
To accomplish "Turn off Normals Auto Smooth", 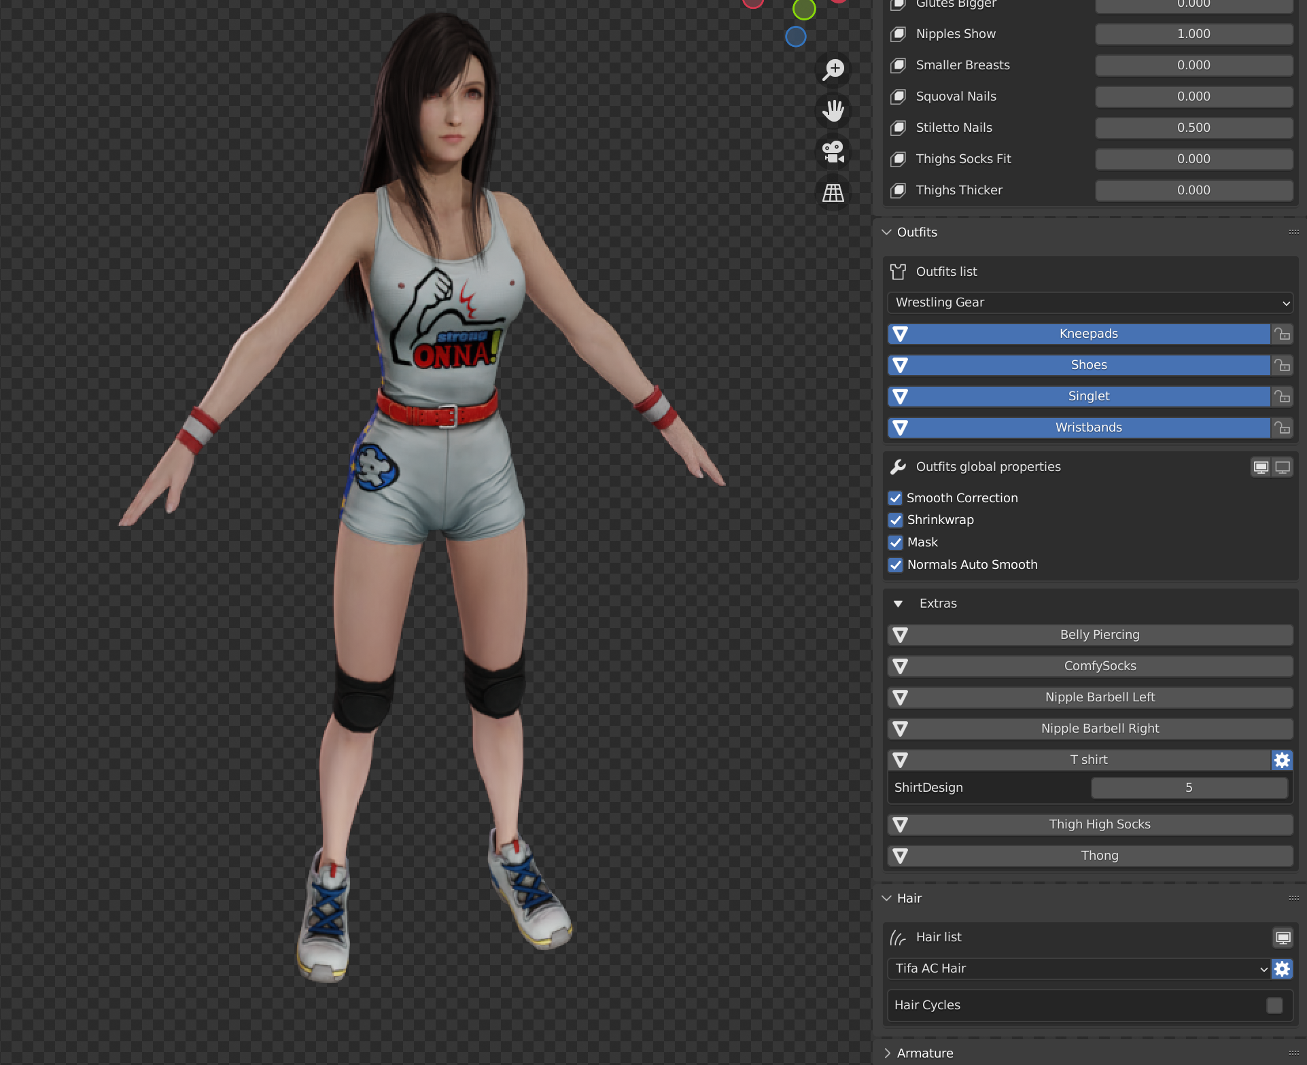I will coord(896,565).
